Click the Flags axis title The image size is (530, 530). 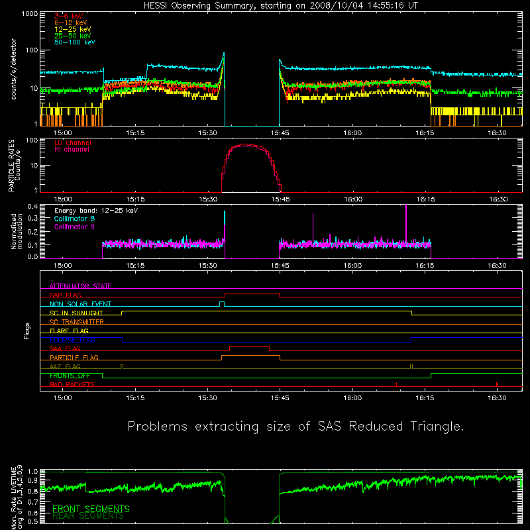tap(27, 331)
